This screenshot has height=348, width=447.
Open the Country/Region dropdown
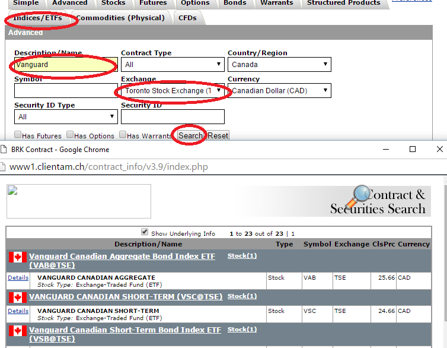[279, 65]
